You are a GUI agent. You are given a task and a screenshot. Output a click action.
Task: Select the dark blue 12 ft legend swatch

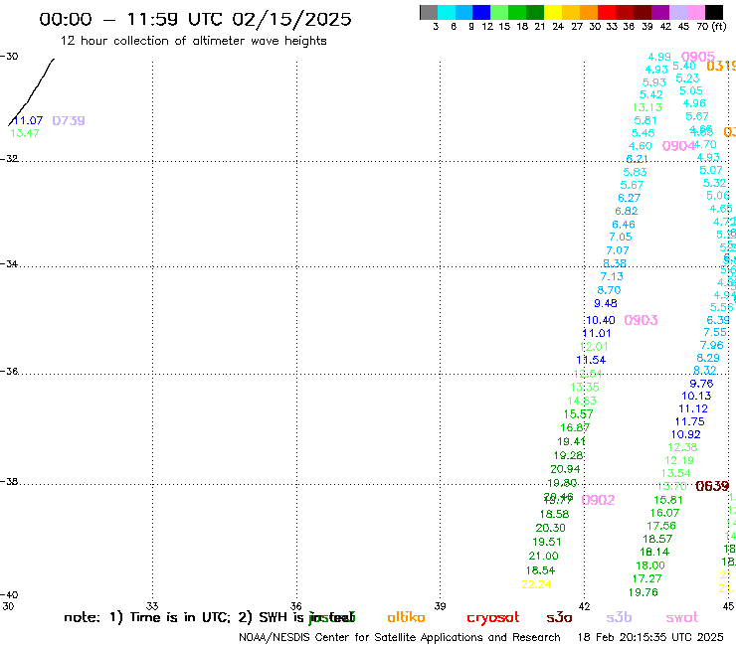click(481, 12)
